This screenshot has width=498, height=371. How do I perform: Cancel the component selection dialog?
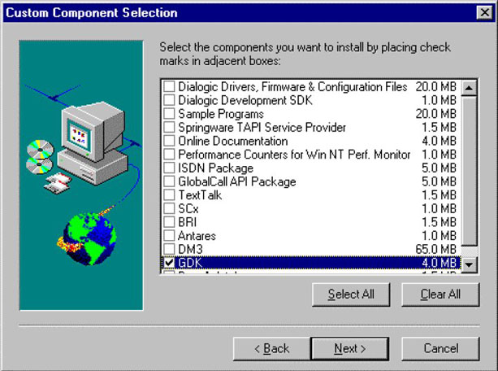(x=440, y=349)
